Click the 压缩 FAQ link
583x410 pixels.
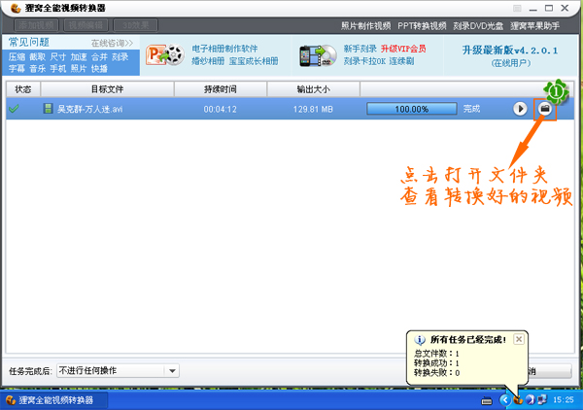point(17,57)
